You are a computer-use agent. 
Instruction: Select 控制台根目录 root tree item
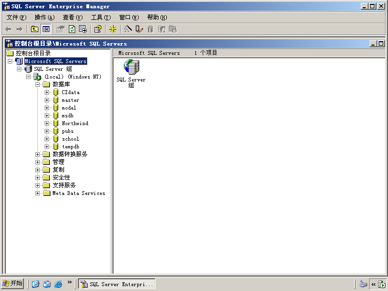coord(33,53)
